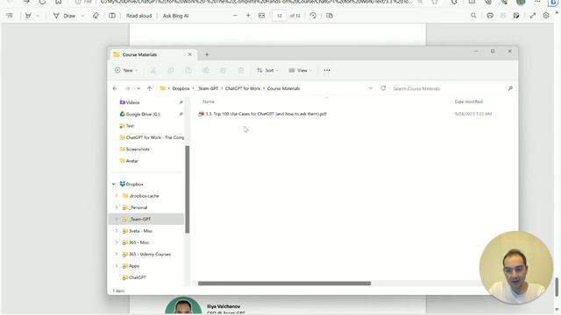The width and height of the screenshot is (561, 315).
Task: Enter full screen PDF view
Action: 532,16
